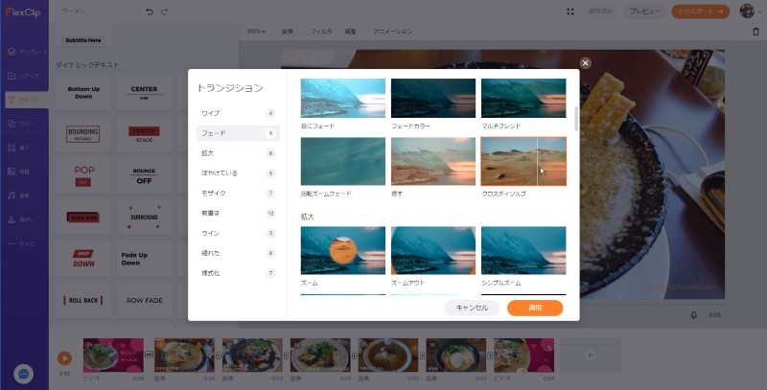Click transition icon between clips 01 and 02
The image size is (767, 390).
150,355
